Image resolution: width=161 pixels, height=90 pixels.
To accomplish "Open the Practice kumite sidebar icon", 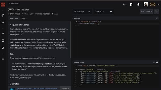I will click(3, 22).
